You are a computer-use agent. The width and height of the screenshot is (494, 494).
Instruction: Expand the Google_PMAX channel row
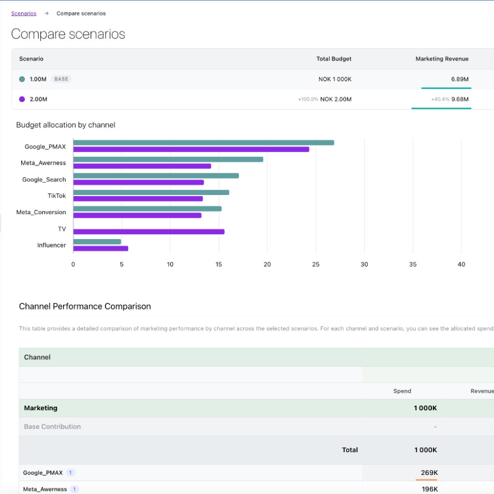coord(42,472)
